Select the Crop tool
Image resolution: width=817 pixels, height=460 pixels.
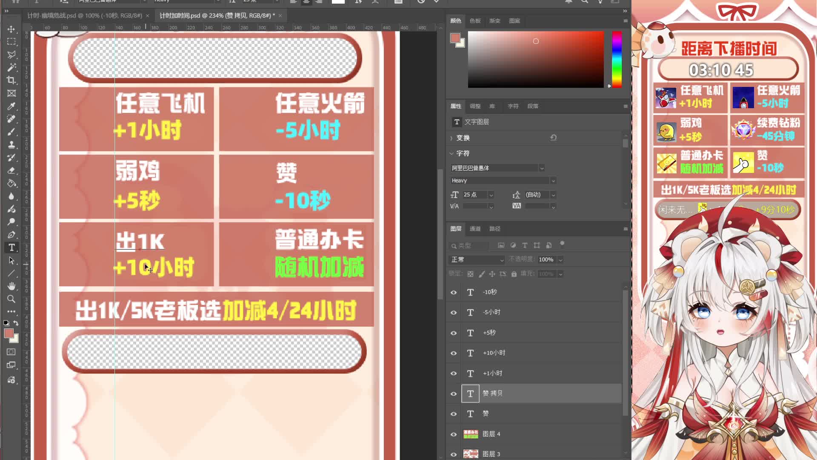tap(11, 80)
